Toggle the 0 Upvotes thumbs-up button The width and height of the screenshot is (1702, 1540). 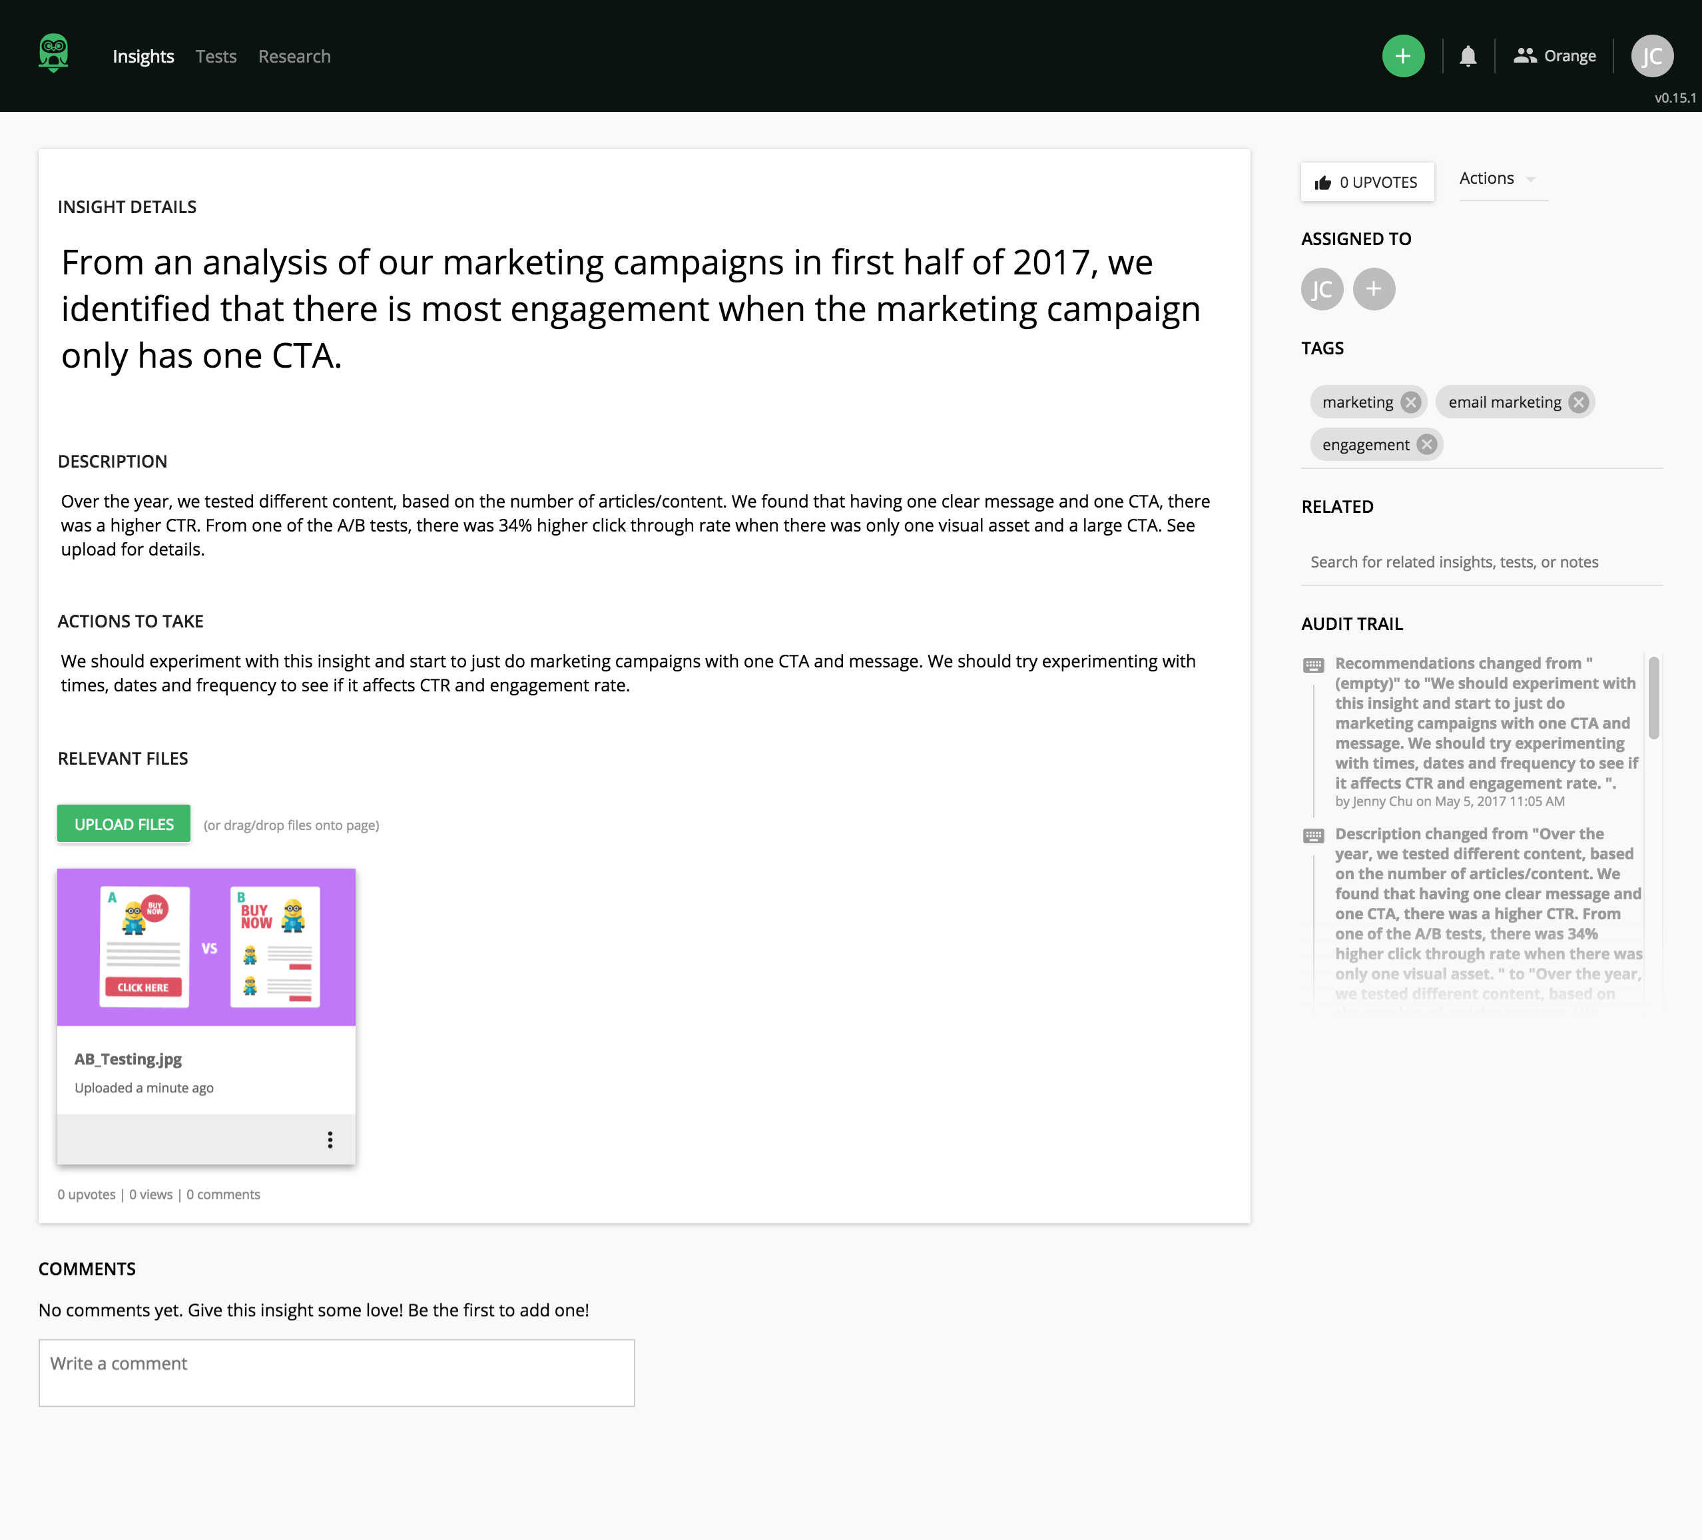coord(1367,183)
